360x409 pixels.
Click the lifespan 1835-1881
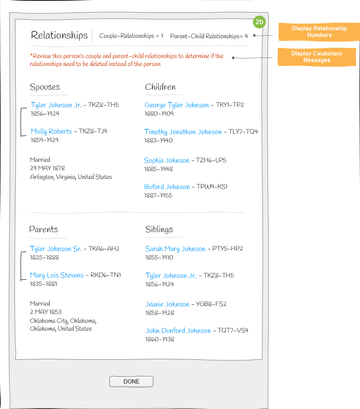[x=44, y=284]
